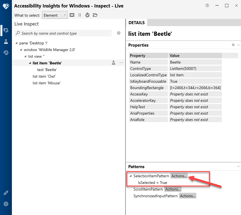This screenshot has height=215, width=241.
Task: Open Actions for ScrollItemPattern
Action: pos(173,189)
